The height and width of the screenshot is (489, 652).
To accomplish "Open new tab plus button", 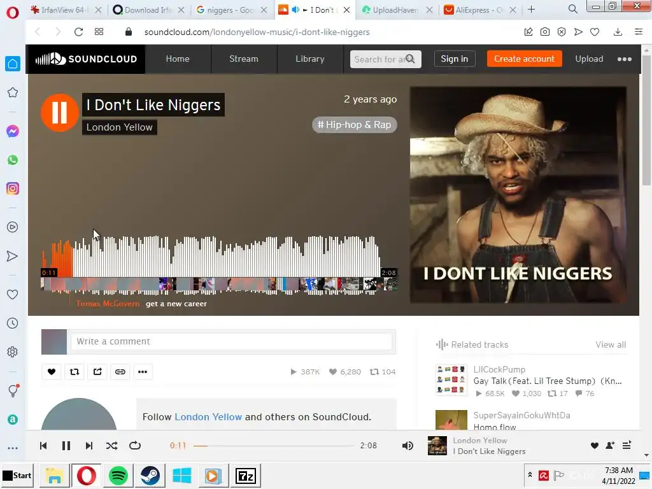I will (x=531, y=9).
